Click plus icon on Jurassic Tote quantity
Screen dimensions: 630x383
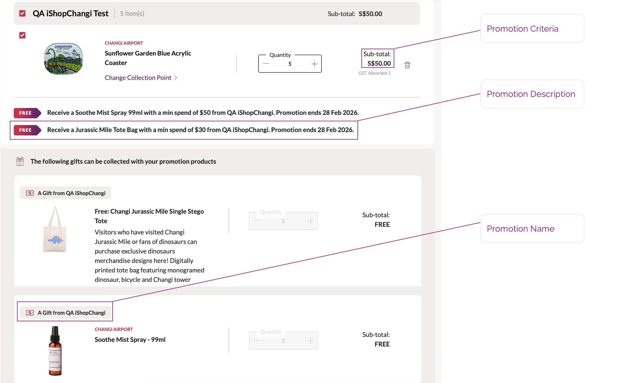pyautogui.click(x=310, y=221)
